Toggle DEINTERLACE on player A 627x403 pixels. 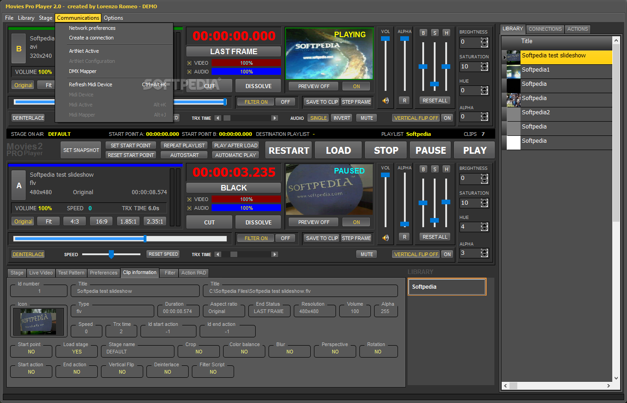pyautogui.click(x=28, y=254)
